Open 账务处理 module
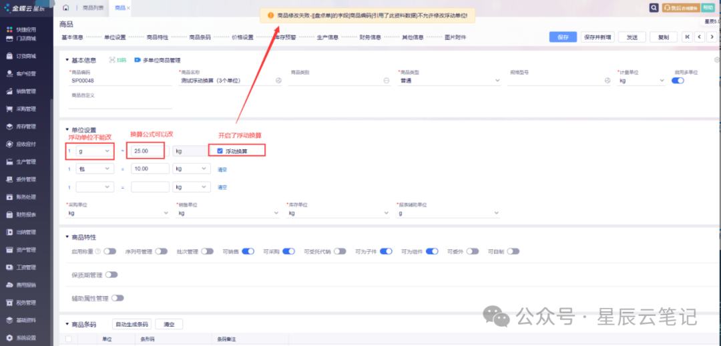 pos(21,197)
